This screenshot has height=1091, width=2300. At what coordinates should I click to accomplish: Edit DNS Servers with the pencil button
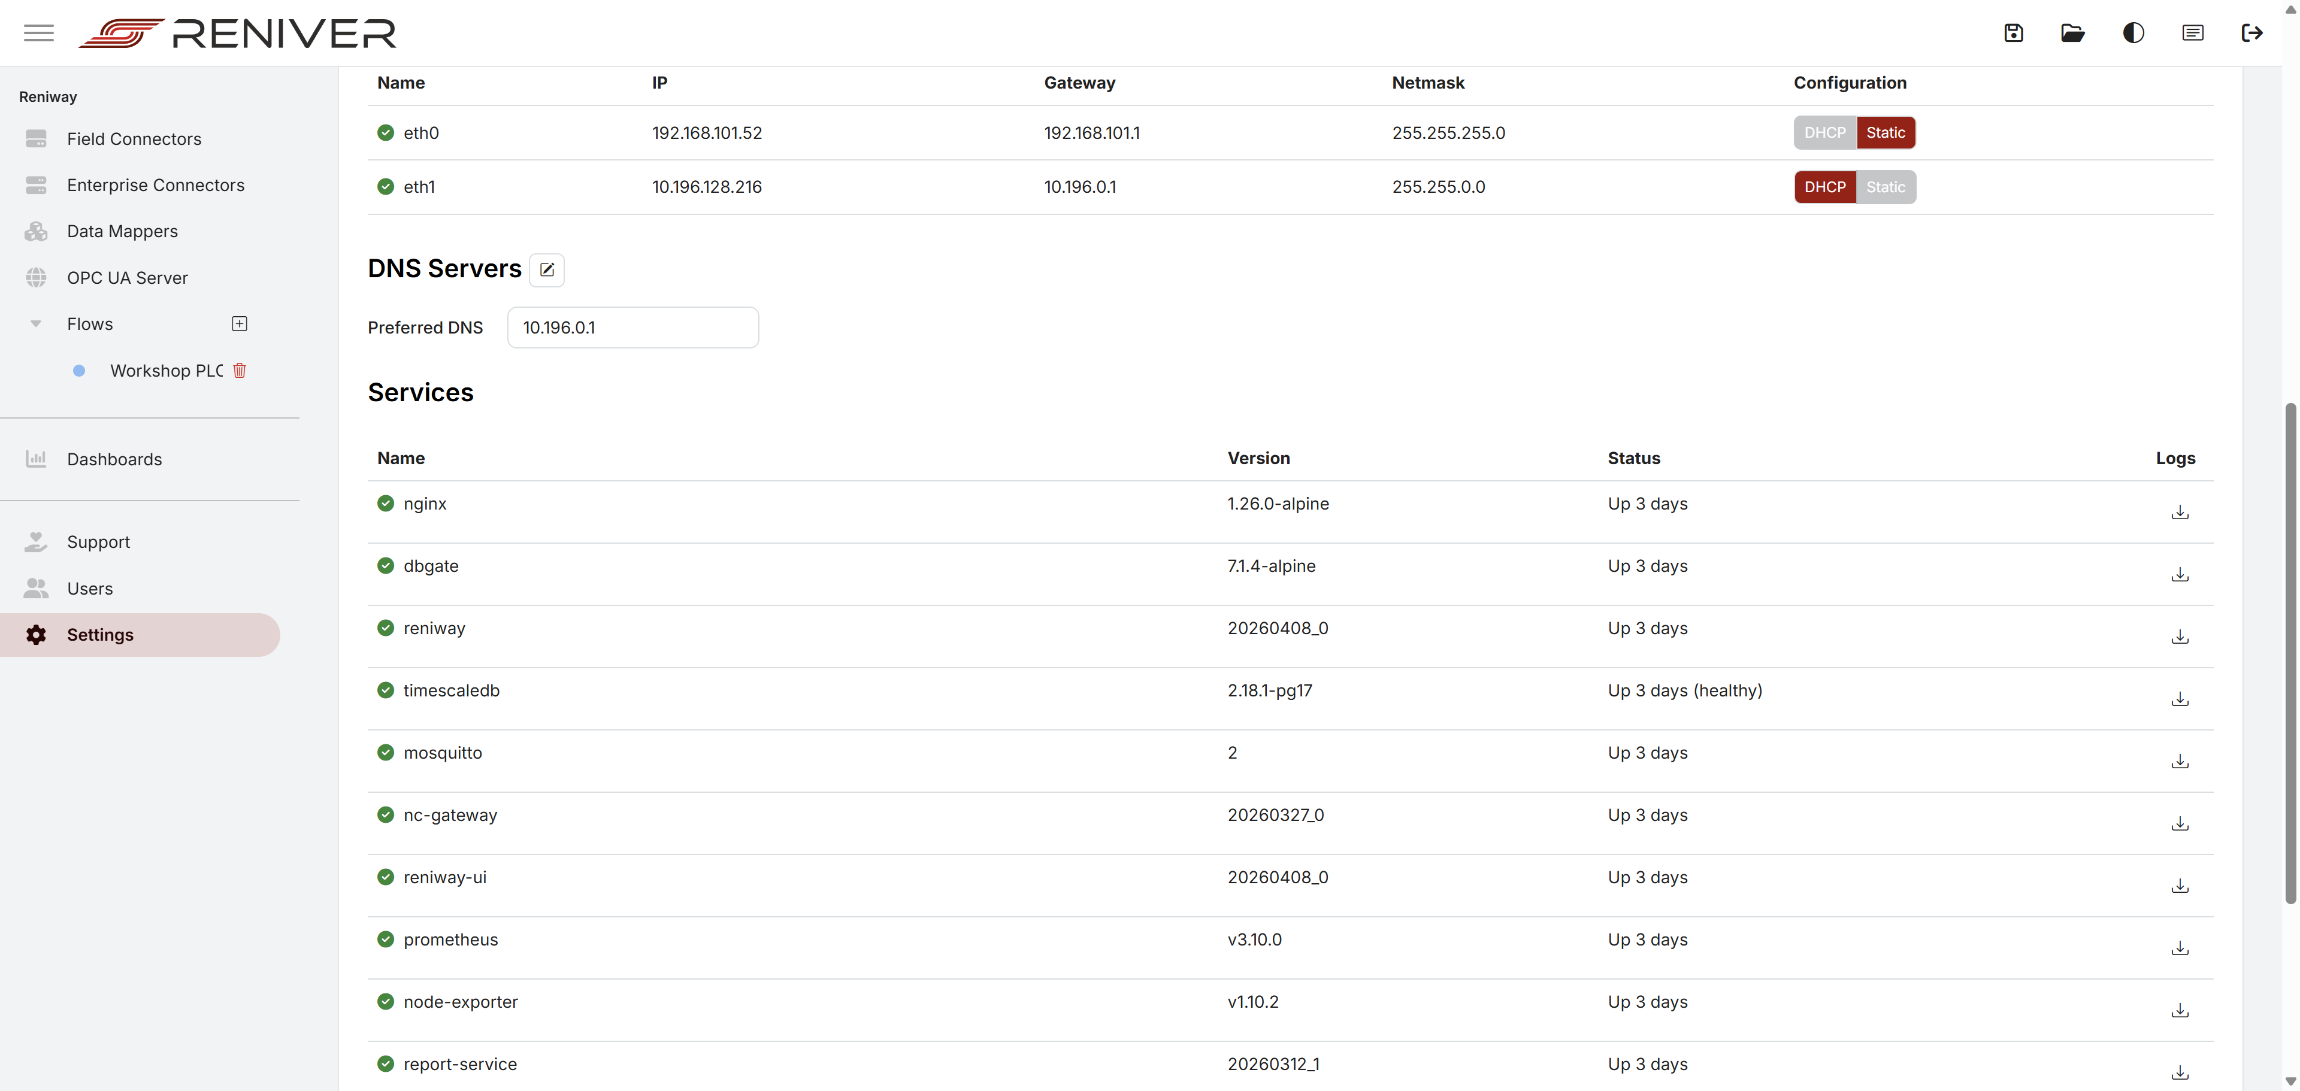tap(546, 269)
